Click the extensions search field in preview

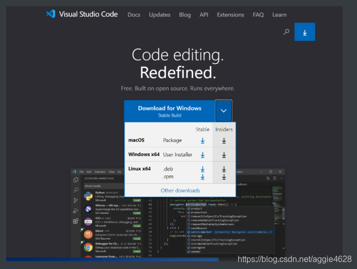point(104,186)
